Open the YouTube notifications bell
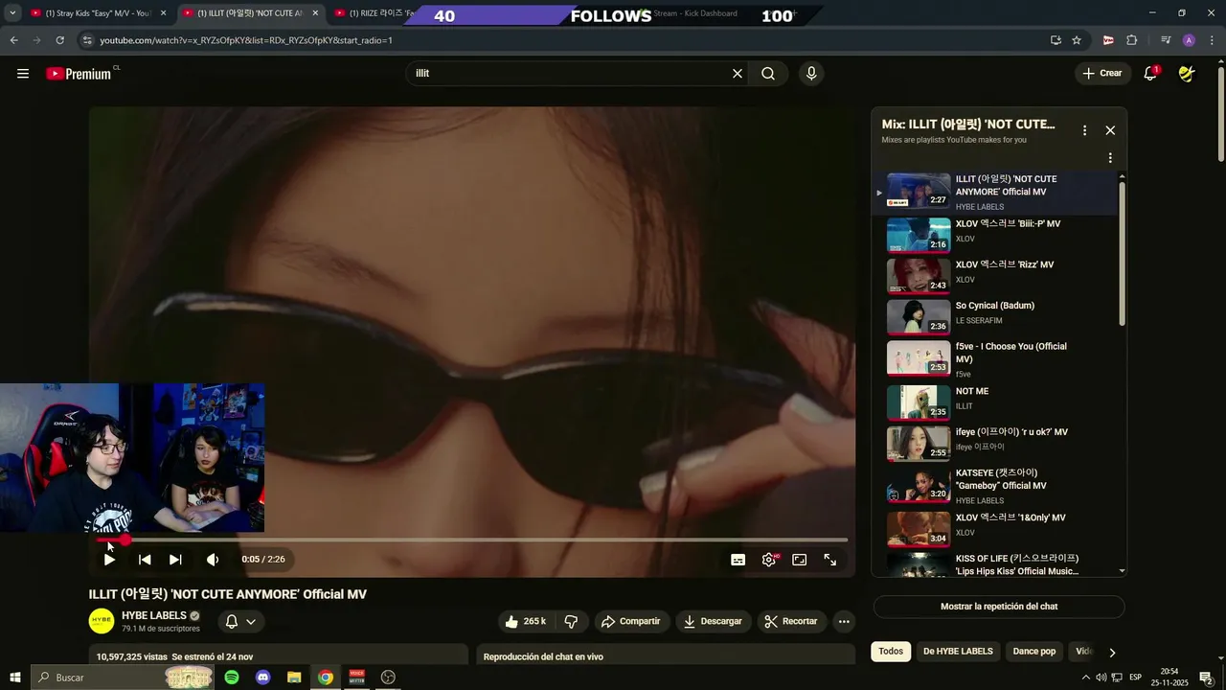The height and width of the screenshot is (690, 1226). pos(1150,74)
